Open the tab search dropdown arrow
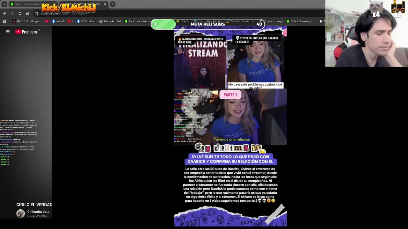This screenshot has width=408, height=229. [x=4, y=4]
